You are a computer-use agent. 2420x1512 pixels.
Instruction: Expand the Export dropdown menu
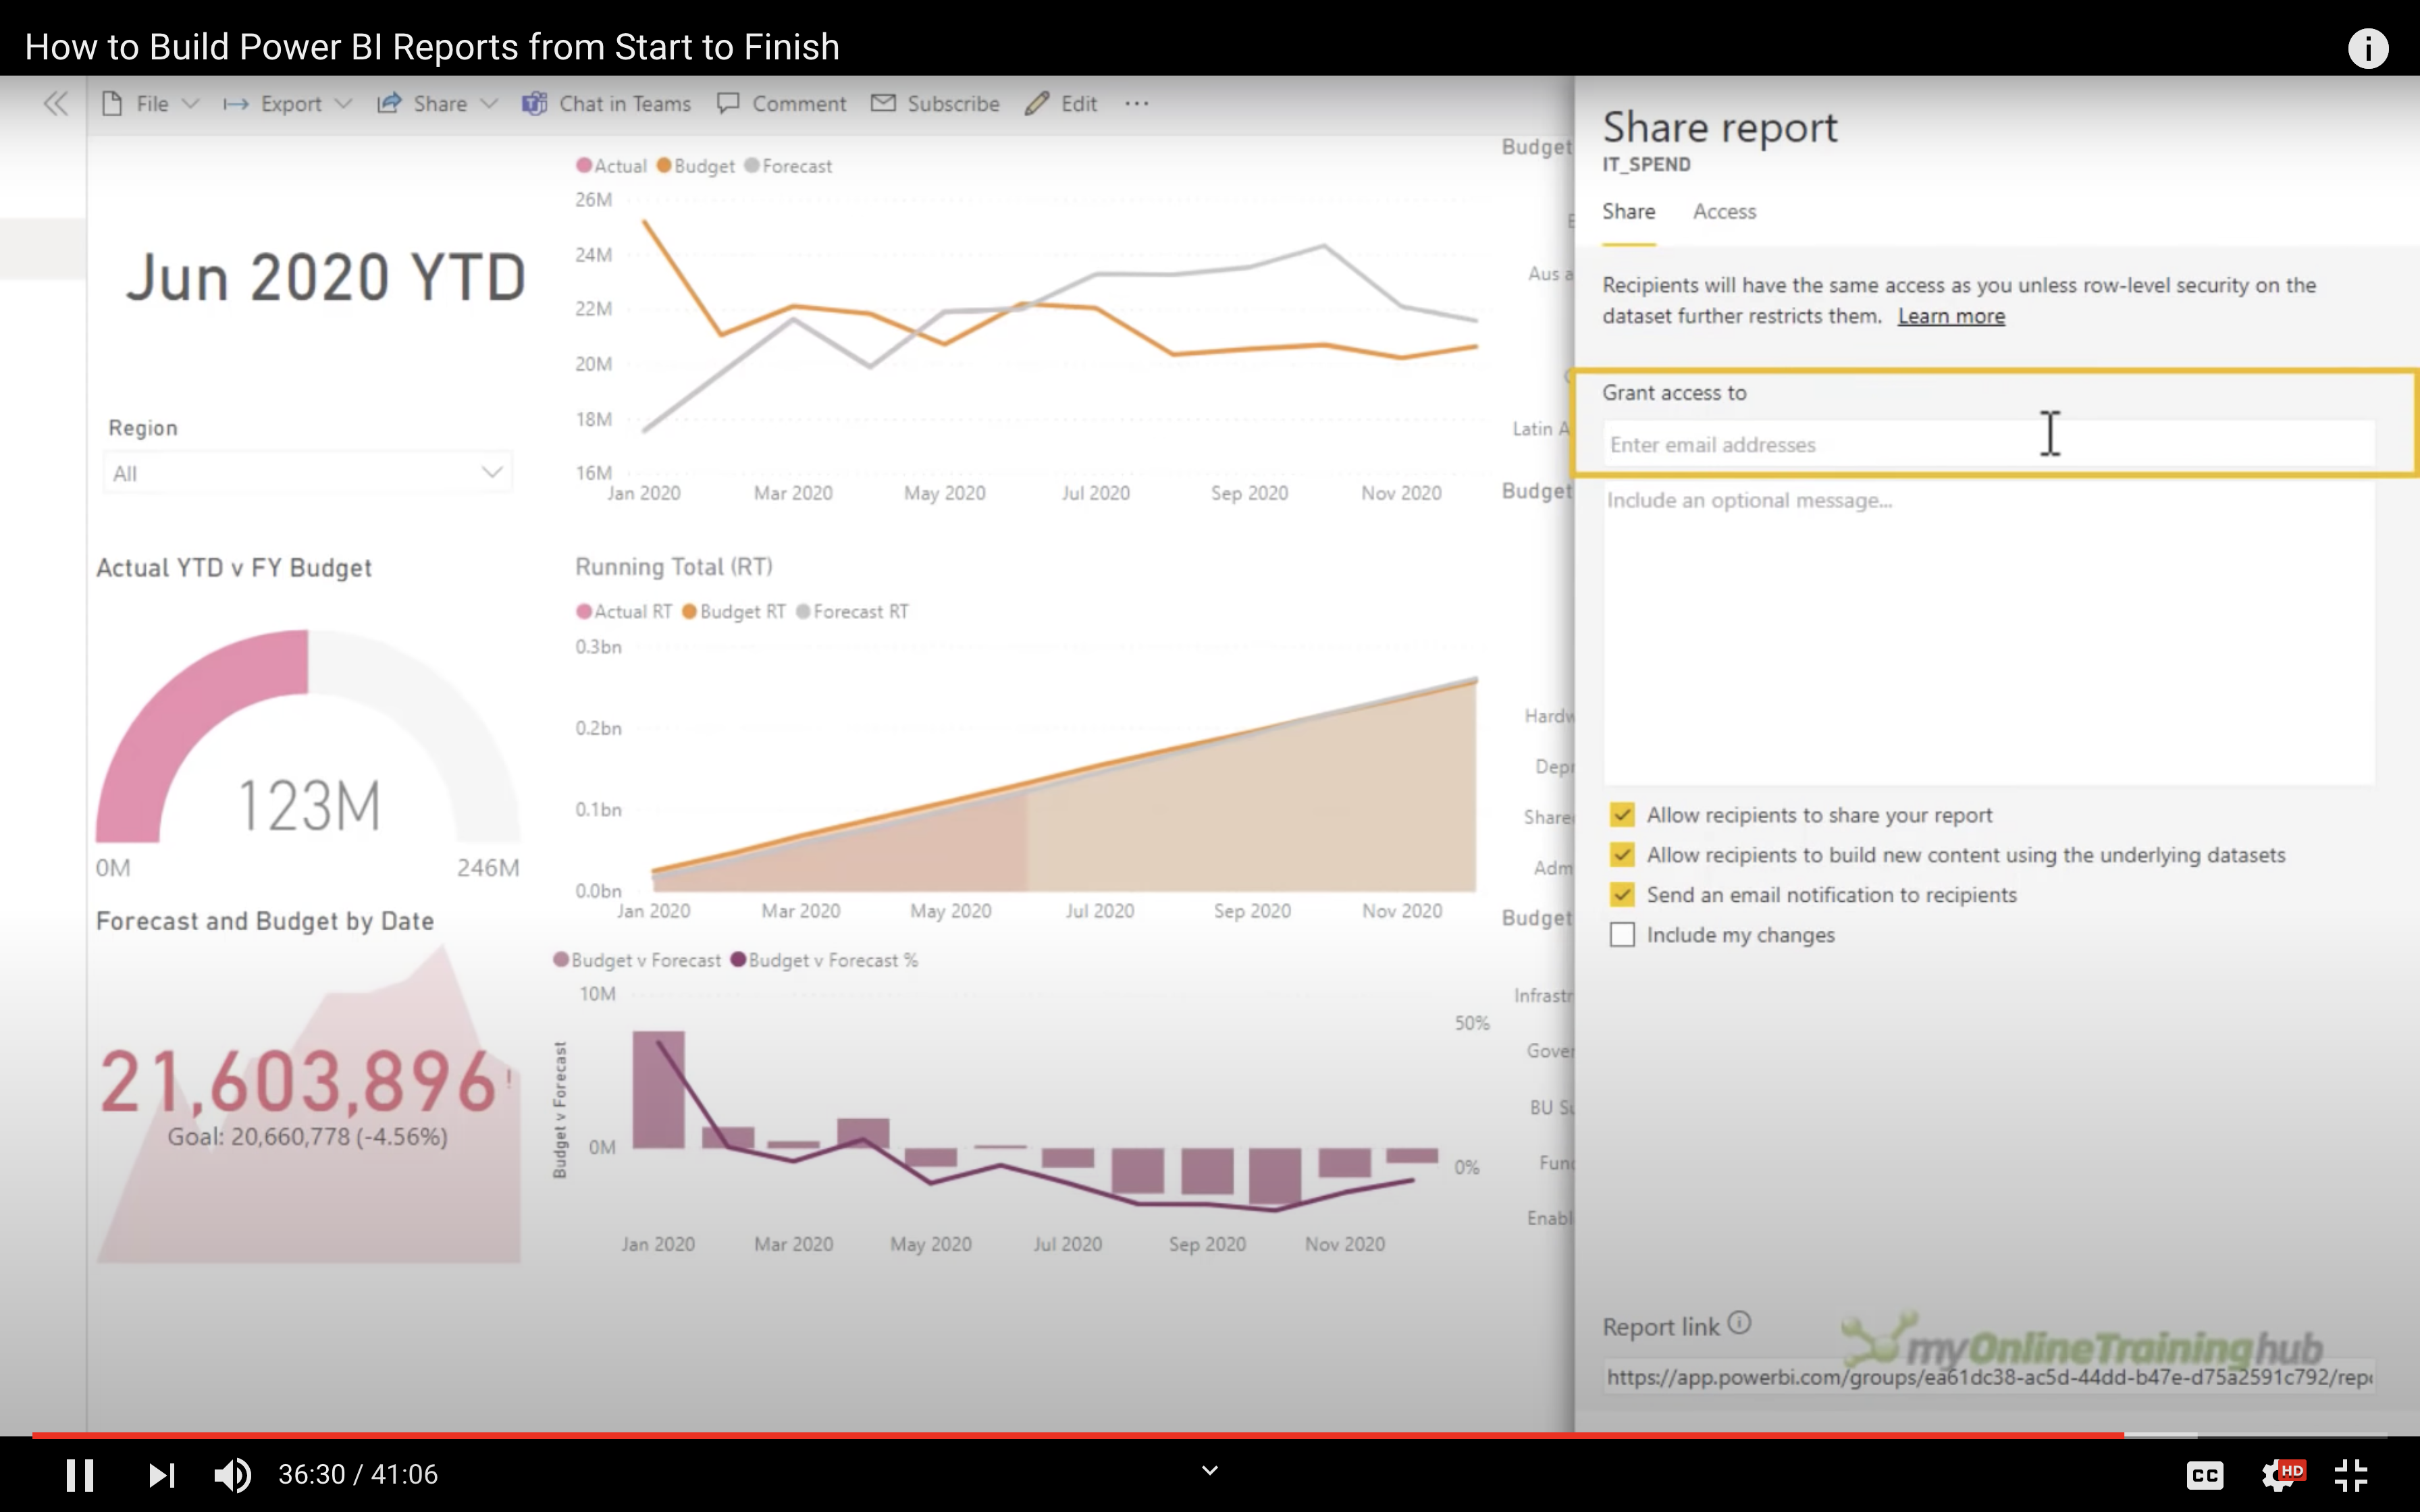[x=290, y=103]
